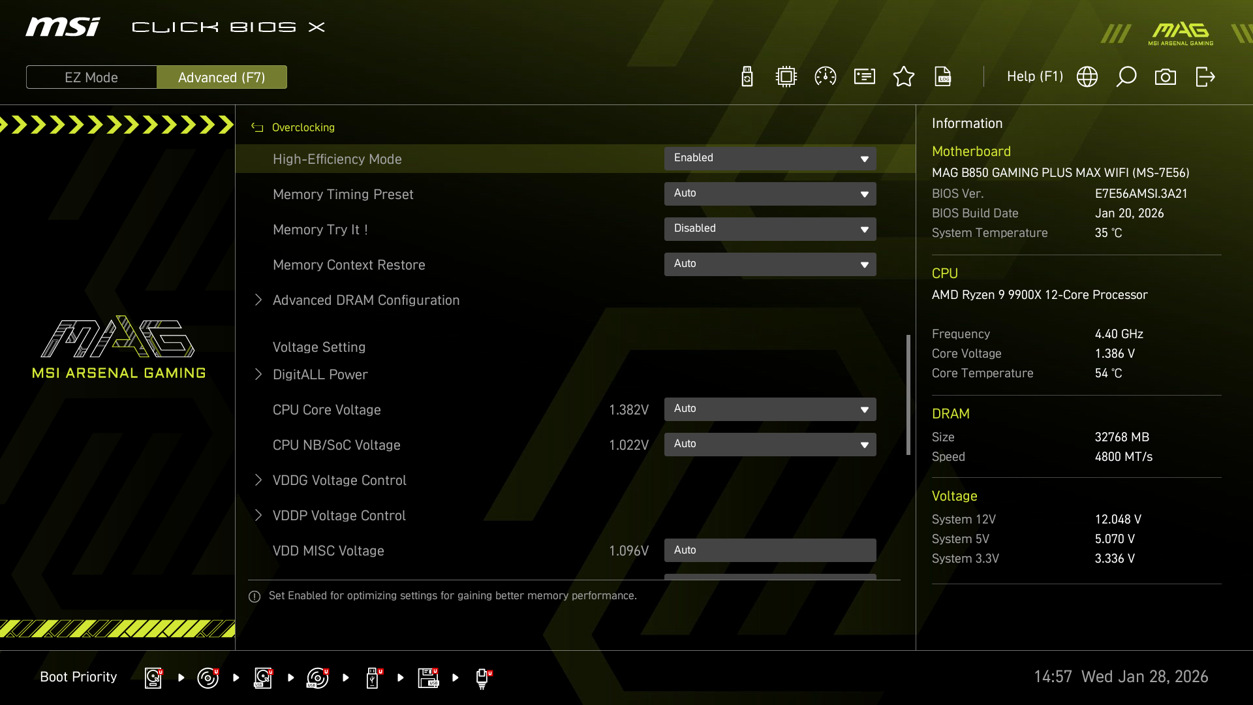Click the globe language icon

[x=1087, y=77]
